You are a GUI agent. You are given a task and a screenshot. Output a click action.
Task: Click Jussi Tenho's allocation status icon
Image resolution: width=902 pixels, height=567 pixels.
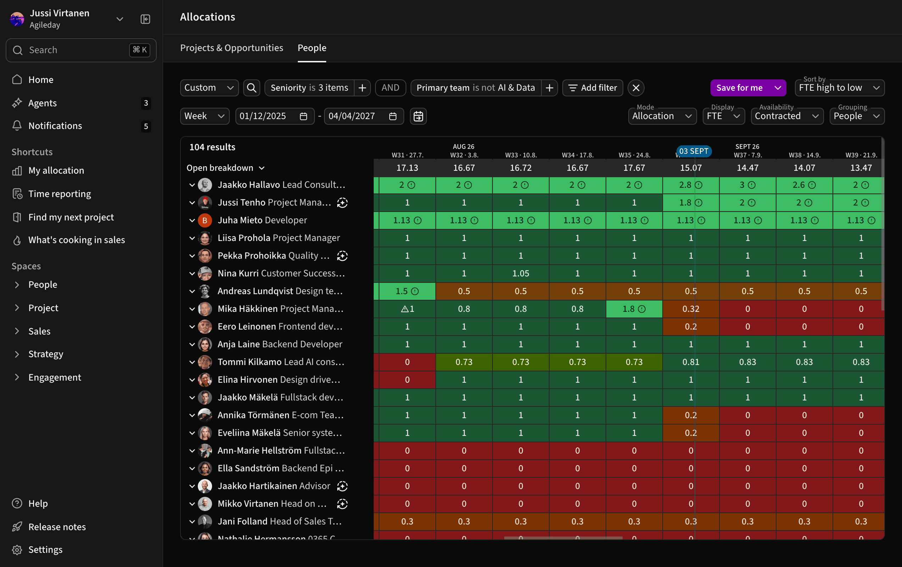pos(342,203)
